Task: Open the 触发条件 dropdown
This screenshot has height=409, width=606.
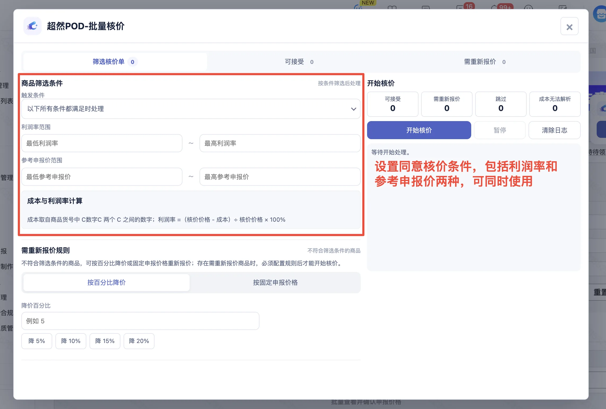Action: [191, 109]
